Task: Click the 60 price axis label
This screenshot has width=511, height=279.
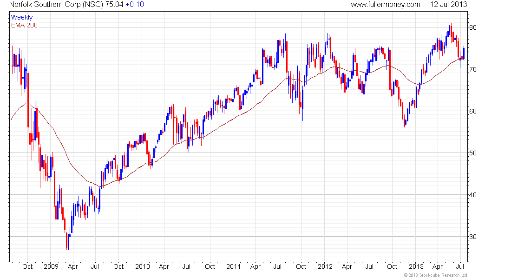Action: tap(472, 111)
